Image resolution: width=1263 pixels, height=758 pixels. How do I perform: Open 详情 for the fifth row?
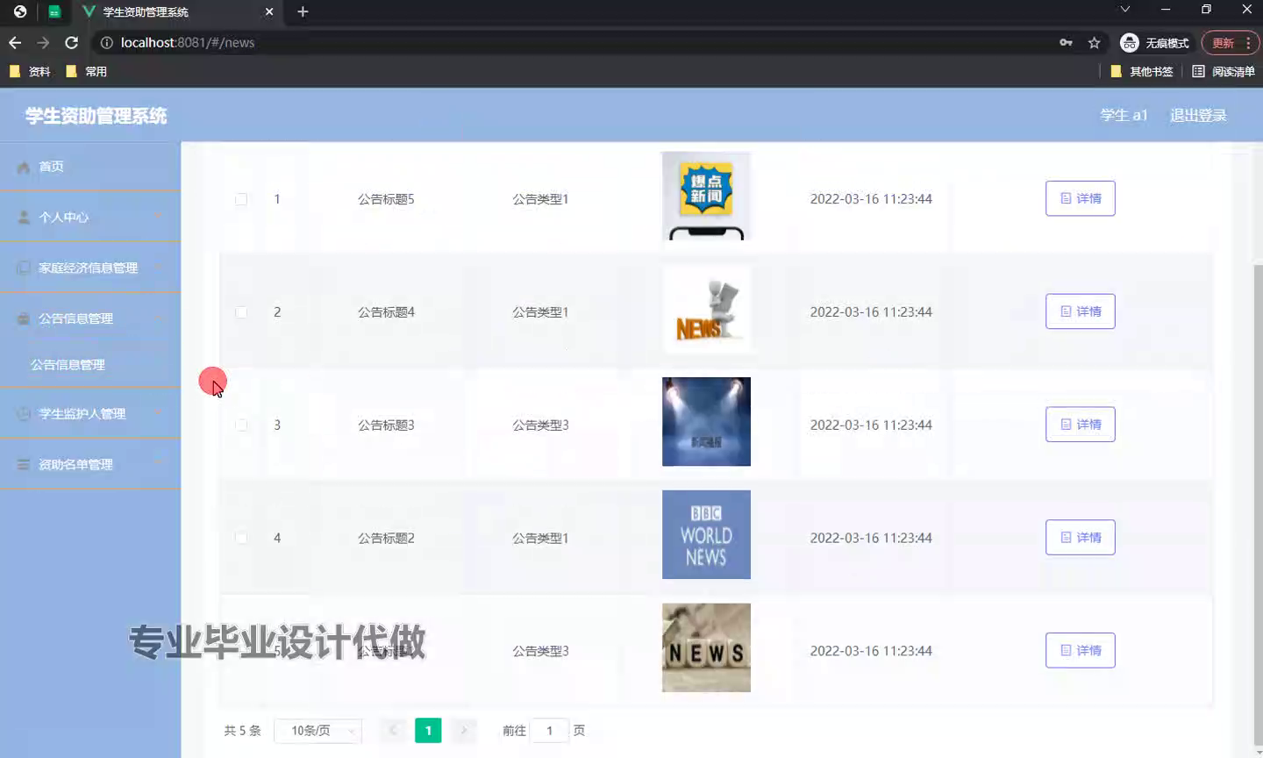coord(1081,650)
